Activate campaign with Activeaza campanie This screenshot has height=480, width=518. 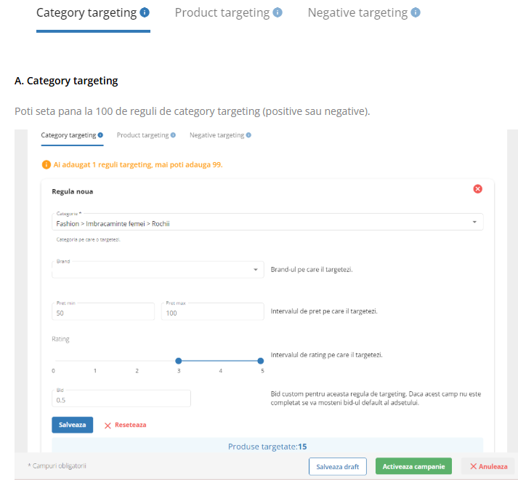[413, 466]
